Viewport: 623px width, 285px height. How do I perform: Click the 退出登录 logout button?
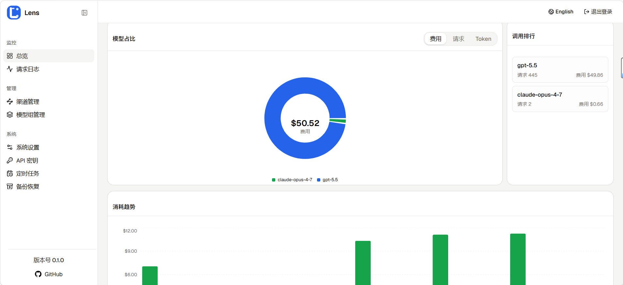coord(598,12)
